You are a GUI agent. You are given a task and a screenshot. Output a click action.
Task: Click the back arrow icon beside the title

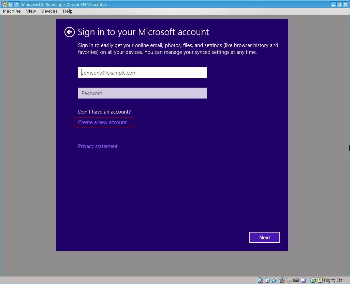[x=69, y=32]
